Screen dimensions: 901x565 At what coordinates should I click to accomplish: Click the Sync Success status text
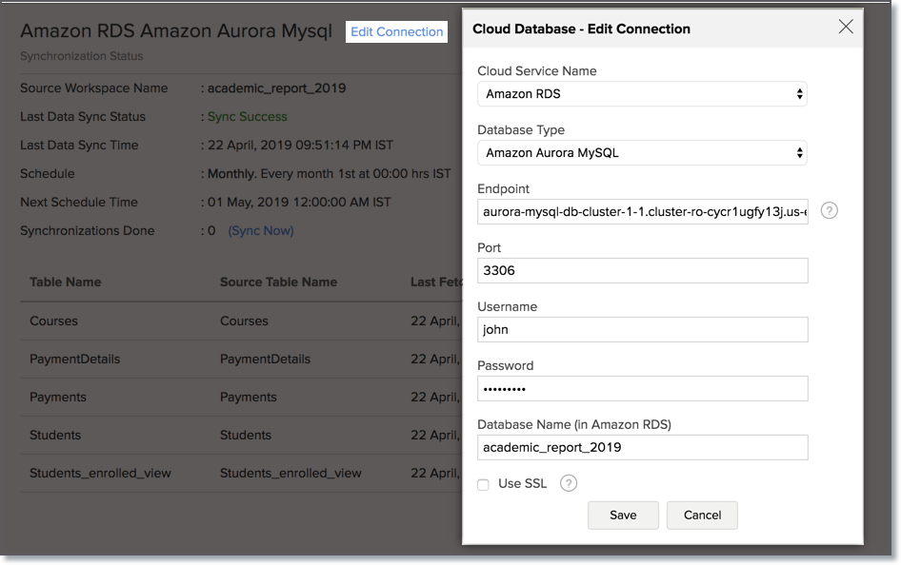pyautogui.click(x=247, y=117)
